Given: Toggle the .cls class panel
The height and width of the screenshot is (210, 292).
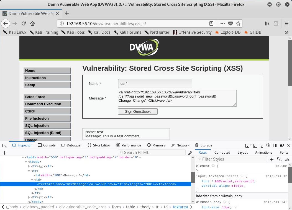Looking at the screenshot, I should click(x=287, y=159).
